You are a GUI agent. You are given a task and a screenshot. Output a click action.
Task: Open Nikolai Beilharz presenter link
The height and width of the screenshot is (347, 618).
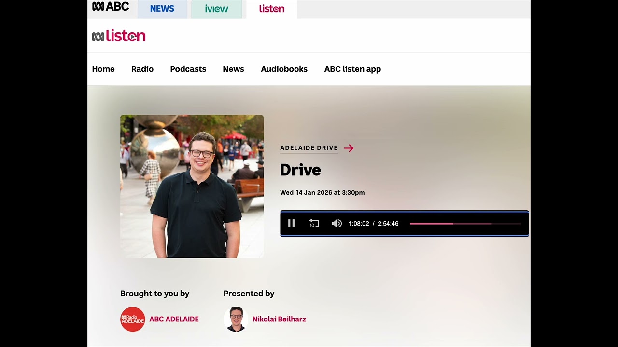click(279, 319)
